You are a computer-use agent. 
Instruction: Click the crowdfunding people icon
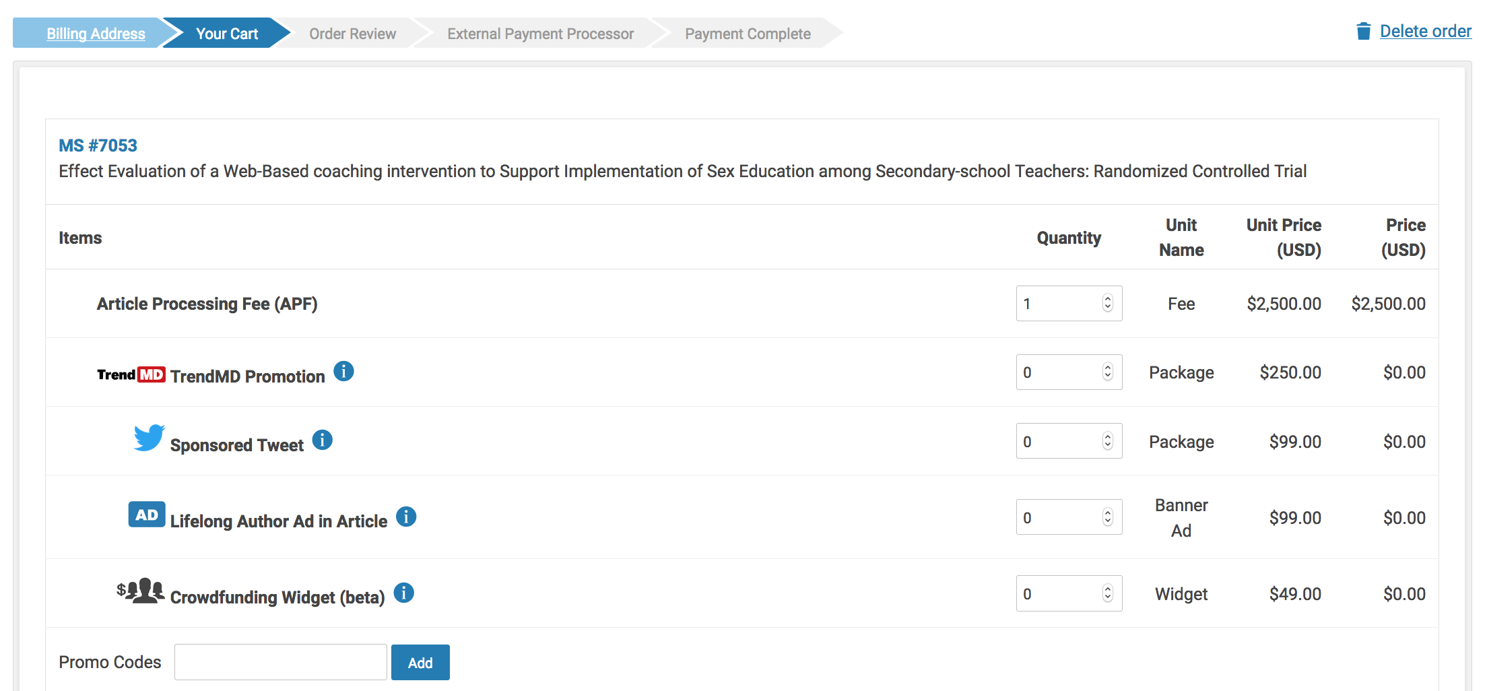140,591
